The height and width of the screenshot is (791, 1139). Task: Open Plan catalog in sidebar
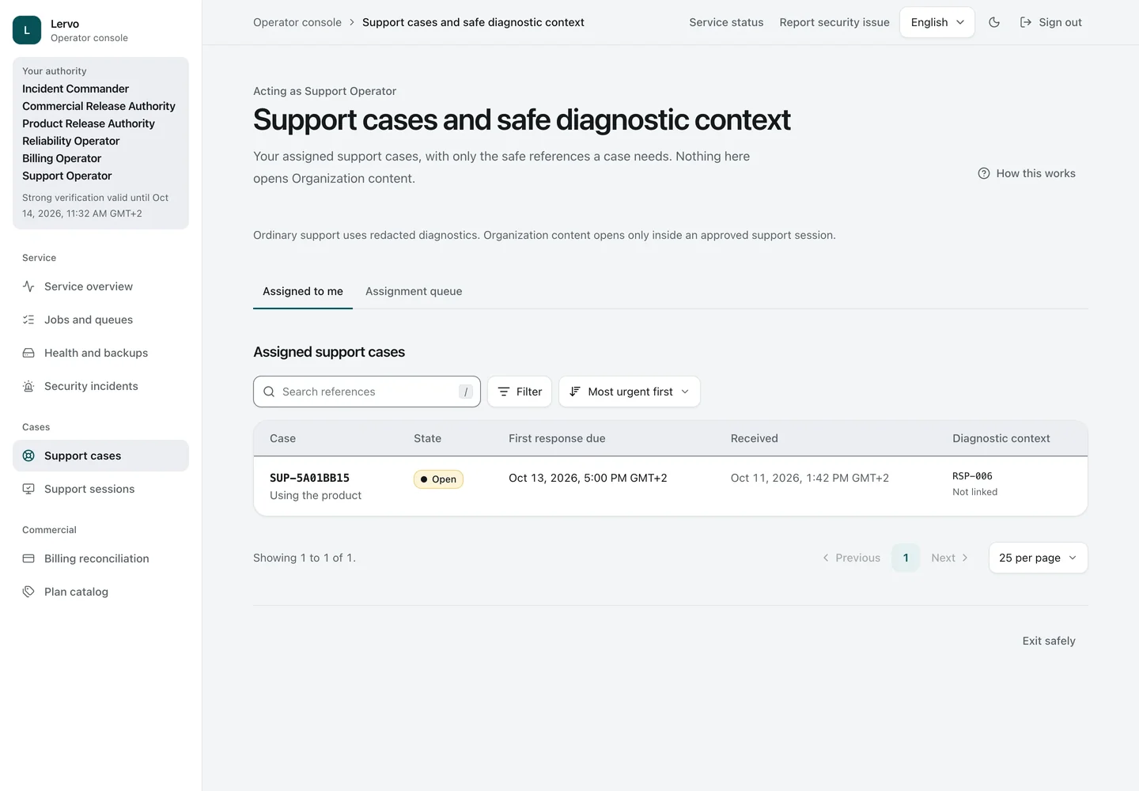click(100, 592)
